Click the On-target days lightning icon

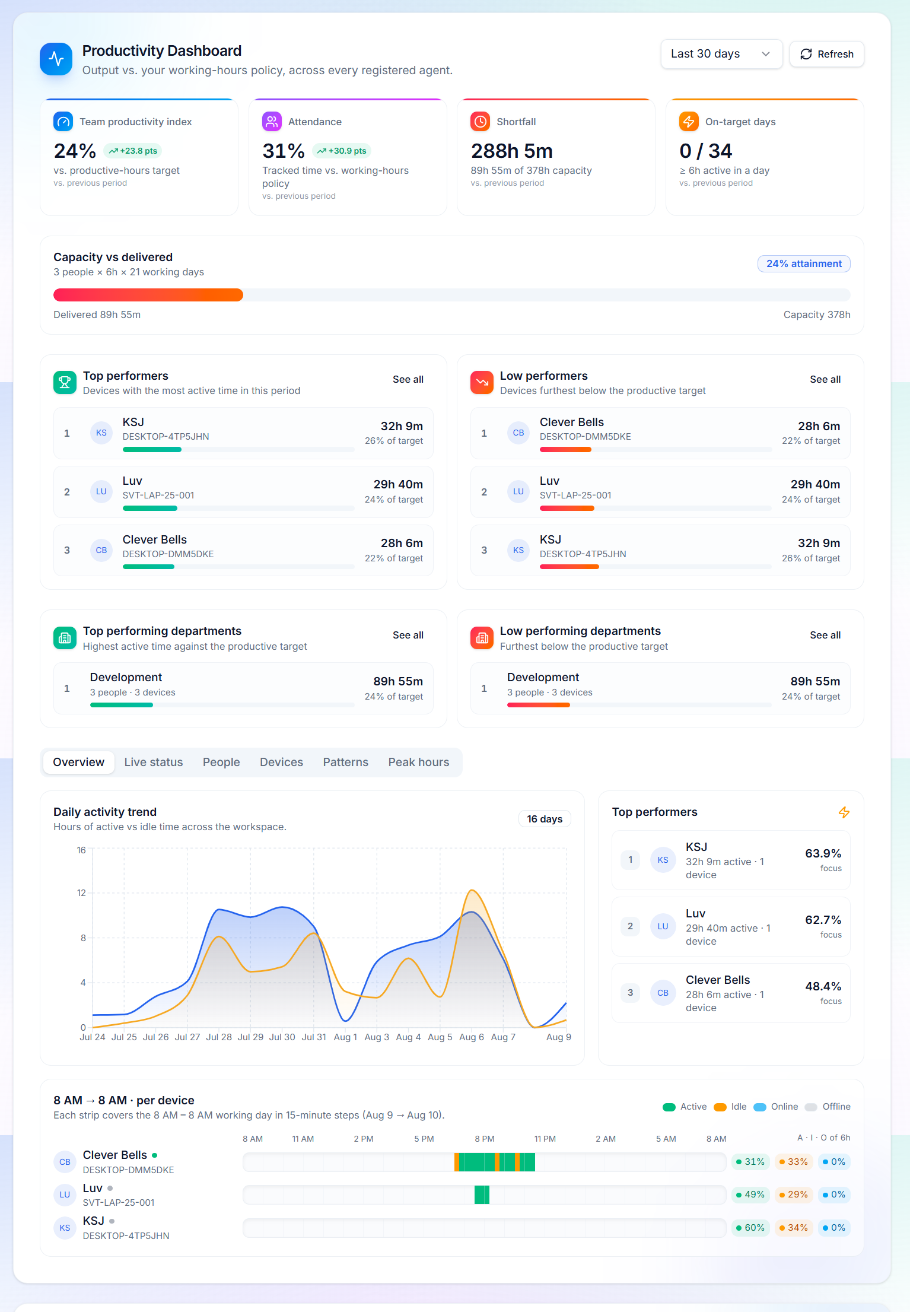689,122
